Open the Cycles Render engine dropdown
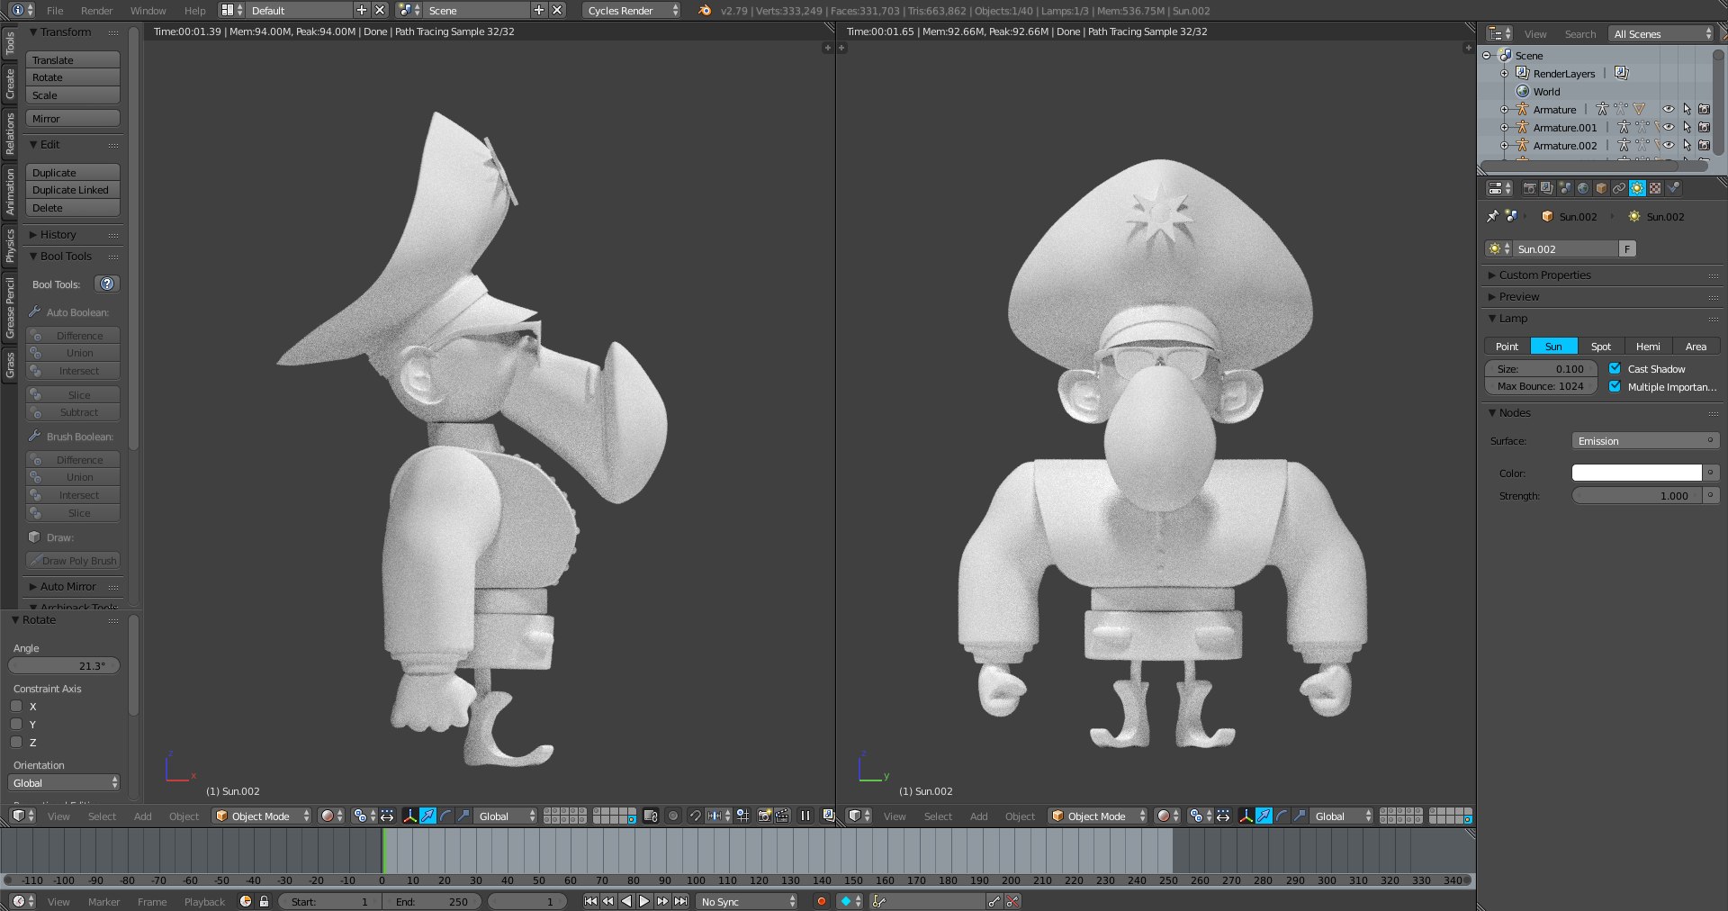 pos(632,10)
